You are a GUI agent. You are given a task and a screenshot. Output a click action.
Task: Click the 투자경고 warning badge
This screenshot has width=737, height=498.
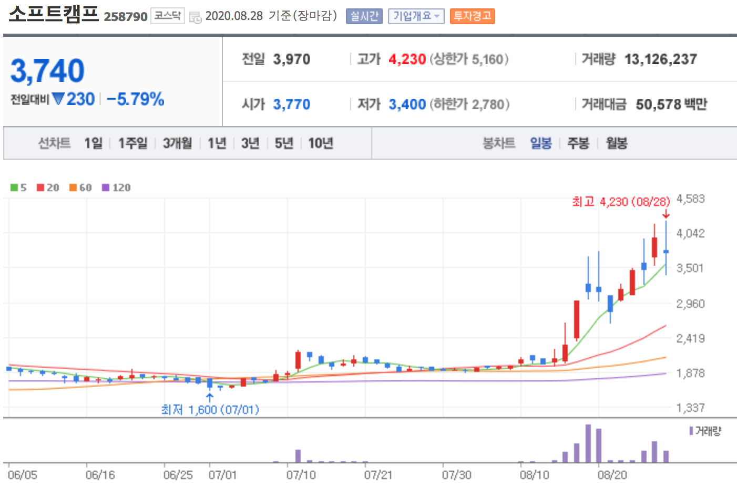[472, 16]
